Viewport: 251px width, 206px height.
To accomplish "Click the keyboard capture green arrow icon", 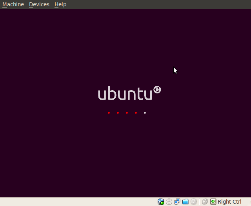I will [x=213, y=202].
